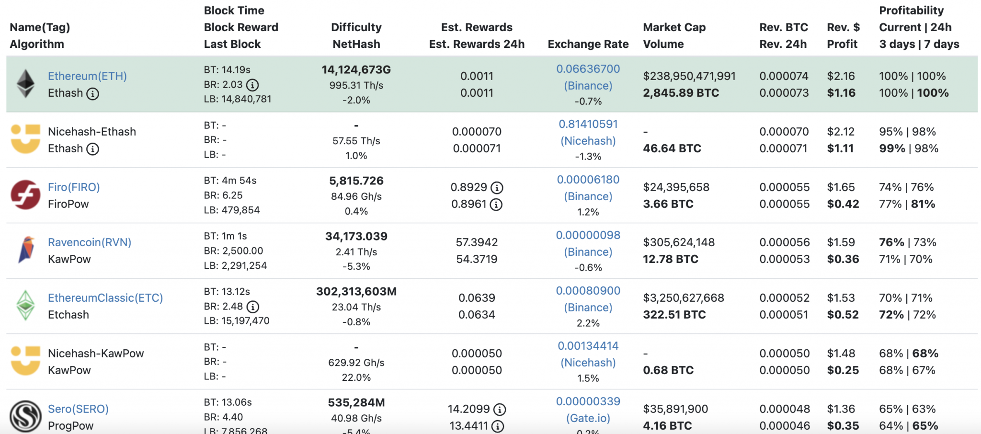Click the Firo red logo icon

(x=25, y=194)
